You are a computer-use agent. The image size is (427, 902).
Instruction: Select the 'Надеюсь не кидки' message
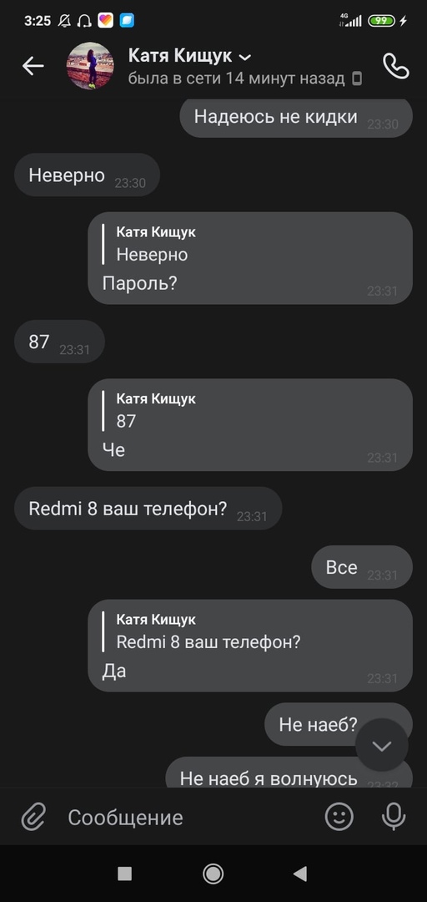click(296, 118)
